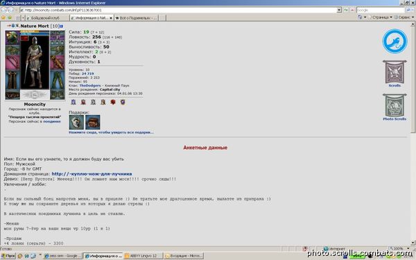
Task: Open the mask gift thumbnail
Action: 76,122
